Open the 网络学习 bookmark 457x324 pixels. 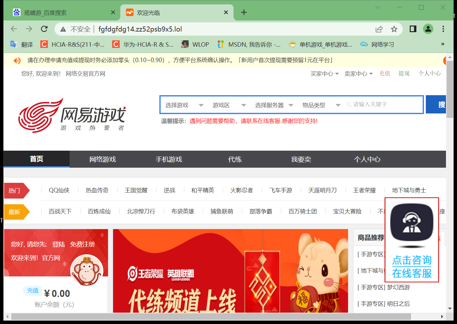click(x=377, y=44)
